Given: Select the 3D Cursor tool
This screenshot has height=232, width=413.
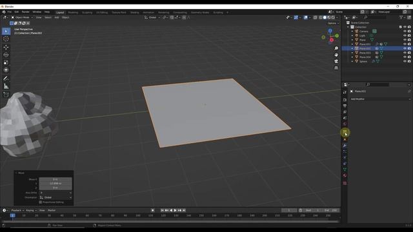Looking at the screenshot, I should pyautogui.click(x=6, y=39).
